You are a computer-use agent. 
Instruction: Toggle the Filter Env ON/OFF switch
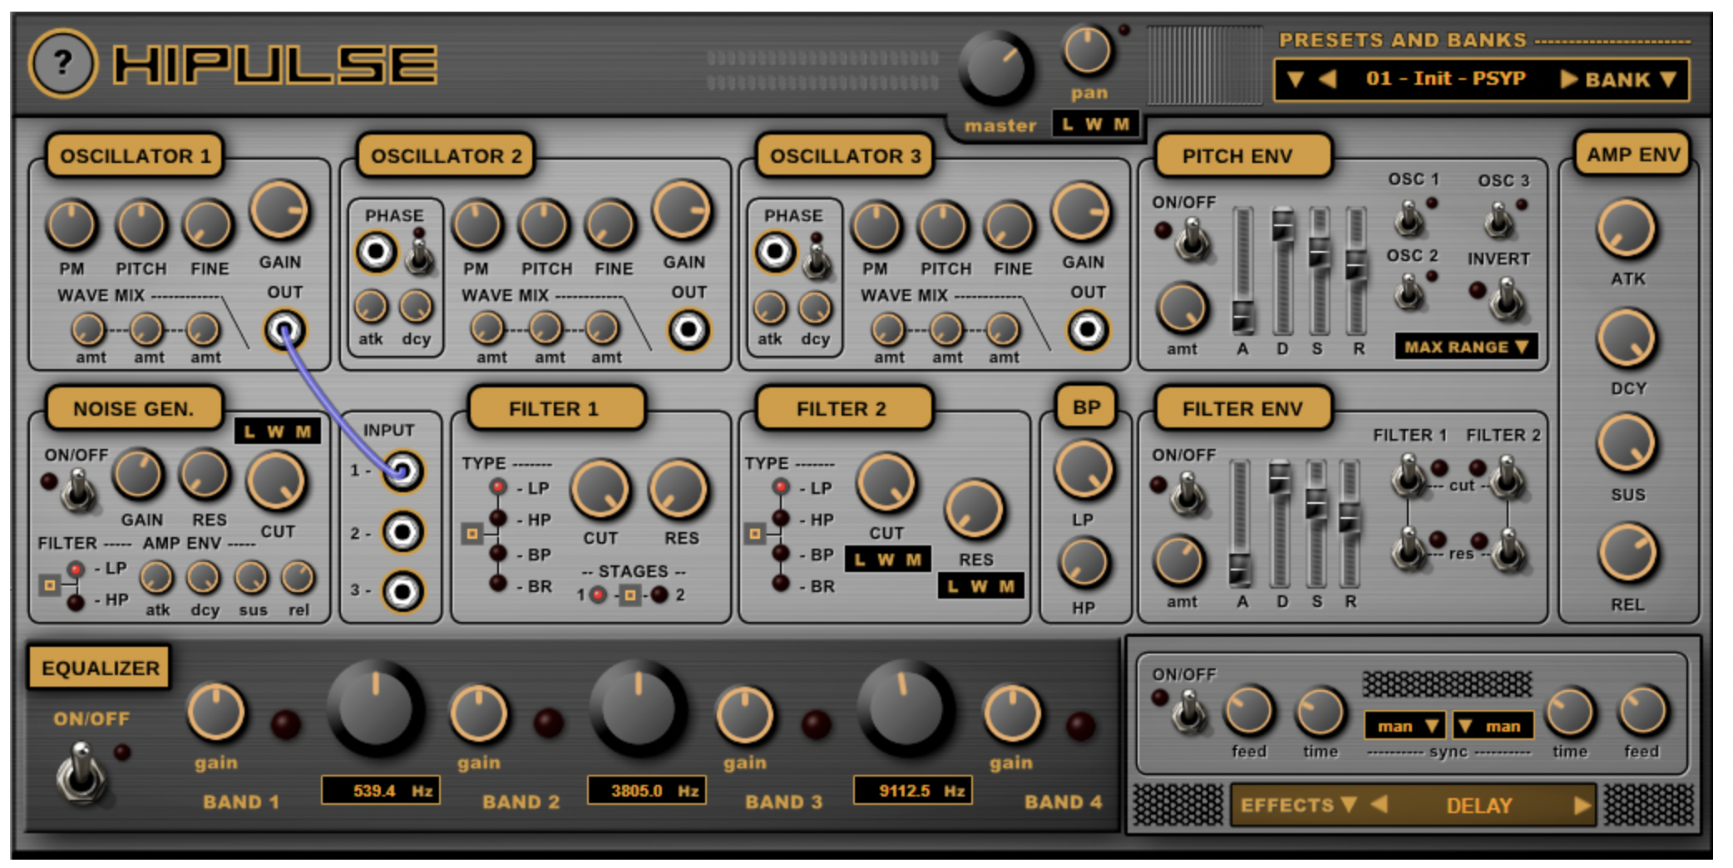[x=1188, y=494]
